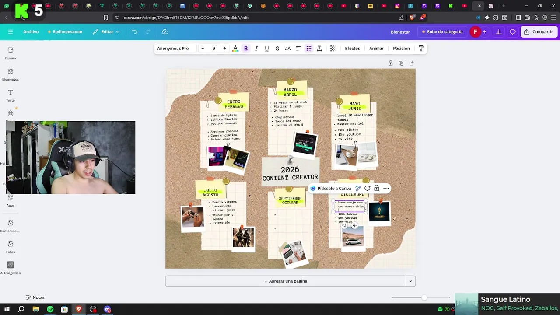Change text alignment
560x315 pixels.
[x=298, y=49]
